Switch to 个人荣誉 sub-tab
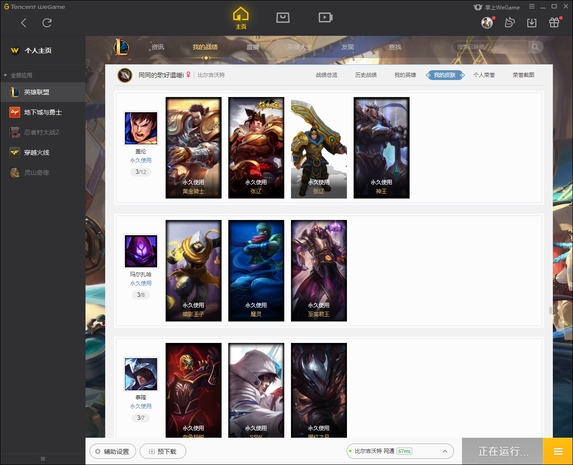Viewport: 573px width, 465px height. pyautogui.click(x=484, y=75)
